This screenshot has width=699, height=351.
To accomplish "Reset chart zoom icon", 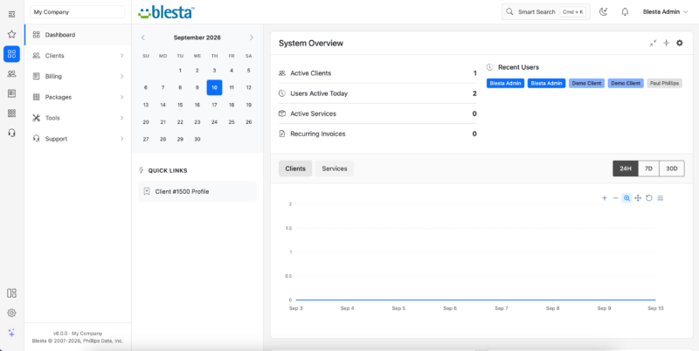I will [649, 198].
